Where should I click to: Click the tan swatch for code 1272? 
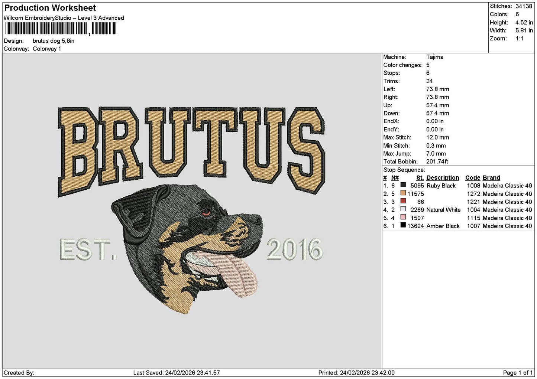click(403, 193)
